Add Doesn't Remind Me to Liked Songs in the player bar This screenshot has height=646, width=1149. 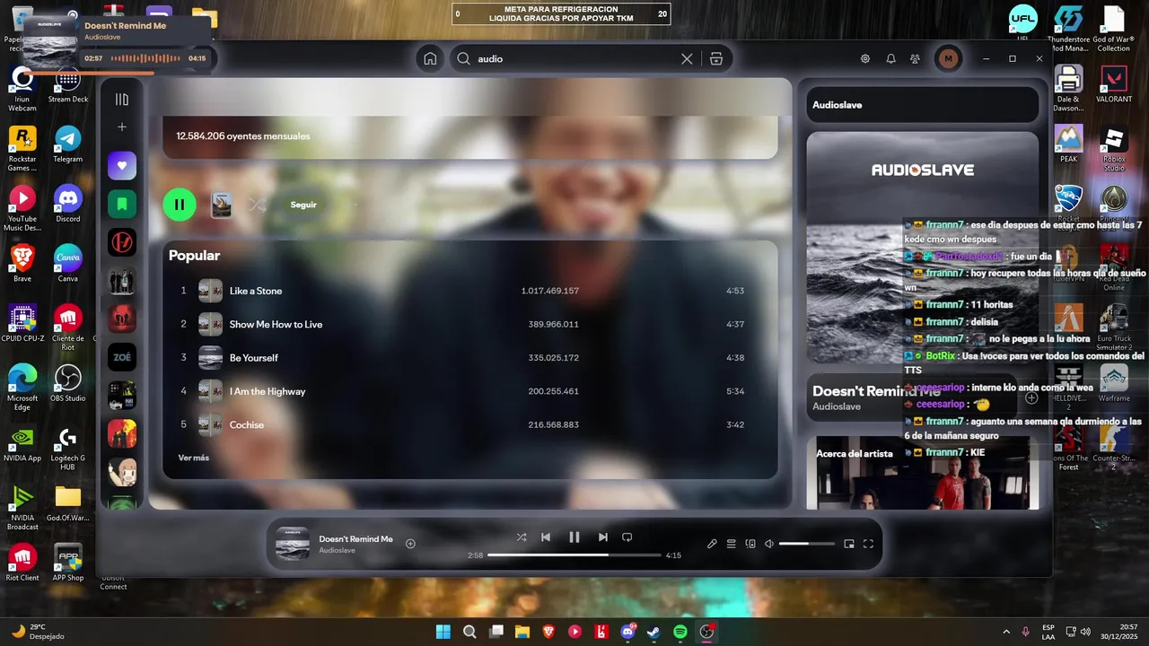coord(410,544)
